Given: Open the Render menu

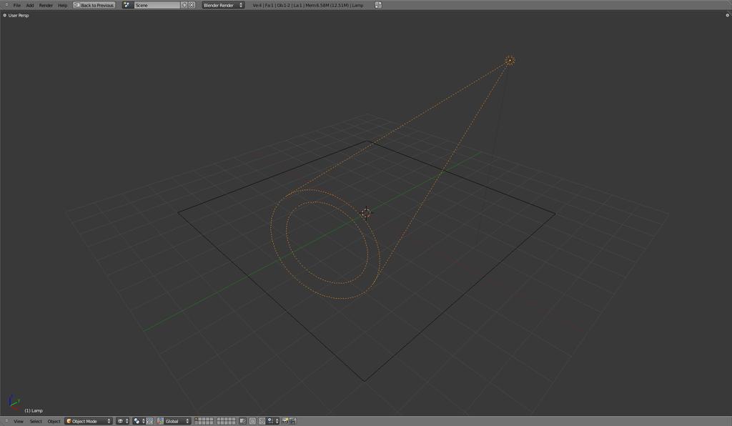Looking at the screenshot, I should coord(46,5).
